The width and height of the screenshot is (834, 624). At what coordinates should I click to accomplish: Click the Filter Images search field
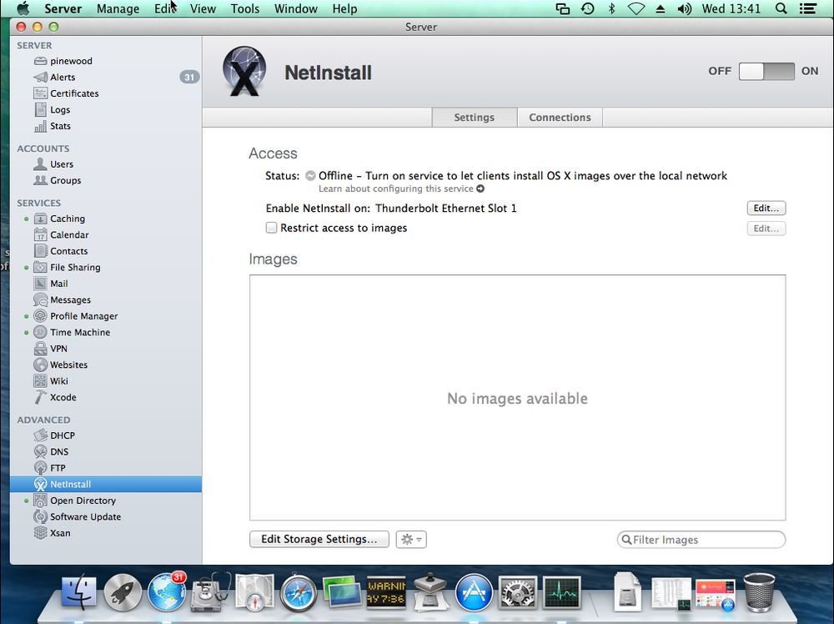pos(701,540)
